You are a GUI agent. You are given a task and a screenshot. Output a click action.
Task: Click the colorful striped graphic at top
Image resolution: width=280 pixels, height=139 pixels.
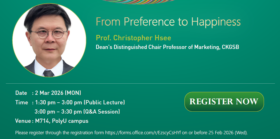coord(139,2)
